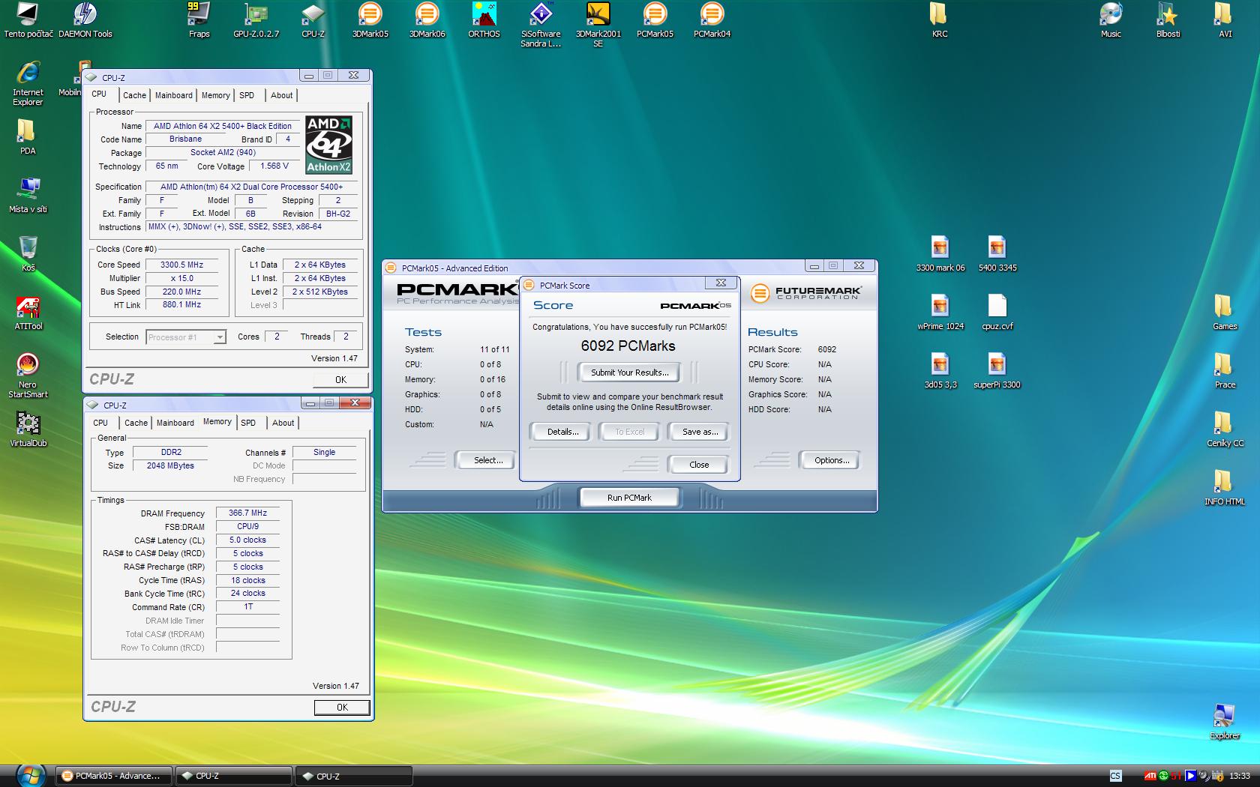Image resolution: width=1260 pixels, height=787 pixels.
Task: Close the PCMark Score dialog via Close button
Action: [x=698, y=465]
